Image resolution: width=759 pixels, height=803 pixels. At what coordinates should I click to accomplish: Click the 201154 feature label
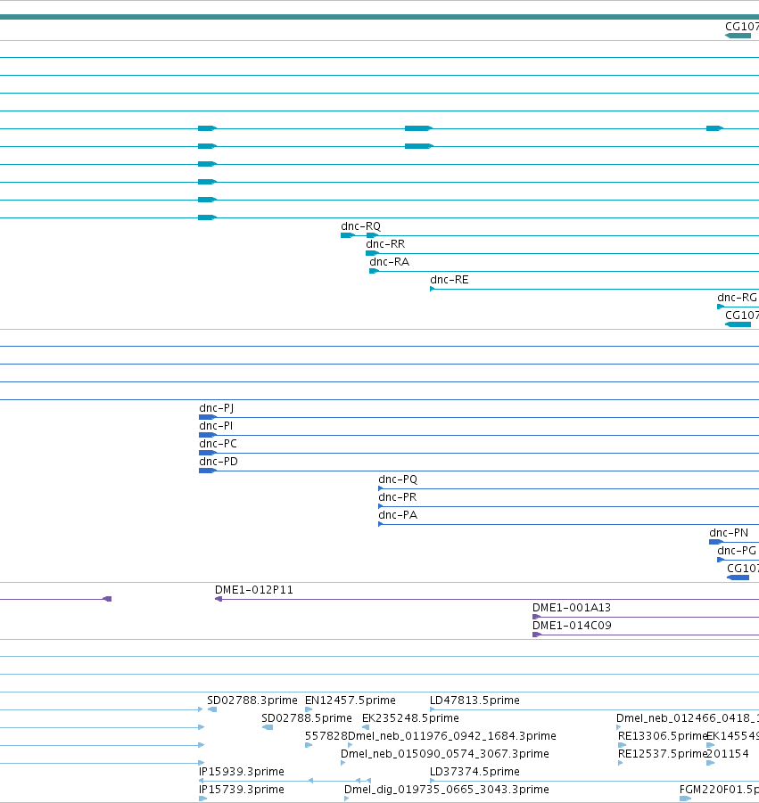pyautogui.click(x=727, y=754)
